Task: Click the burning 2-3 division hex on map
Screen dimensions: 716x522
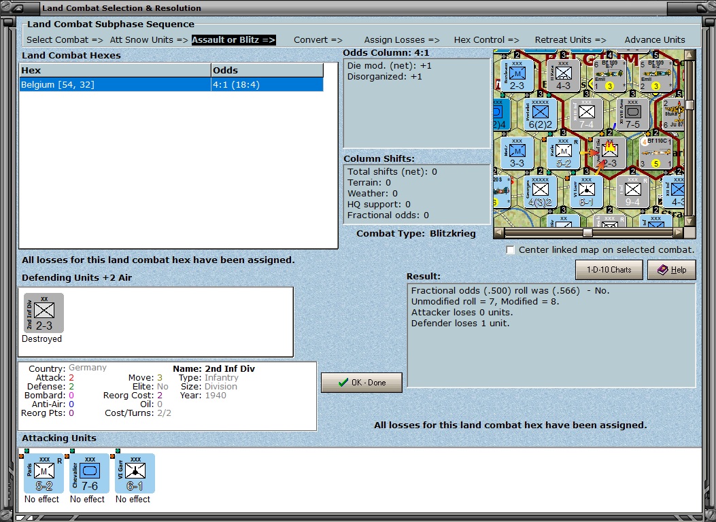Action: coord(610,153)
